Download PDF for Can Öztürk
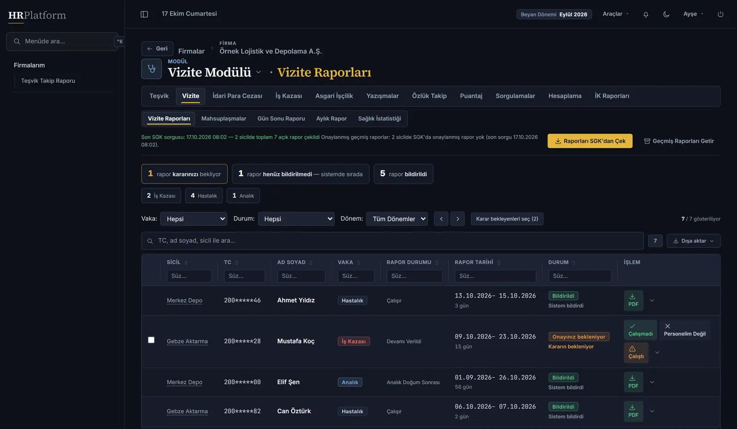 click(x=633, y=411)
